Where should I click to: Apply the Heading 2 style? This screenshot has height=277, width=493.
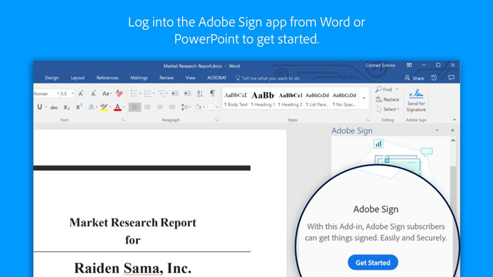tap(290, 99)
